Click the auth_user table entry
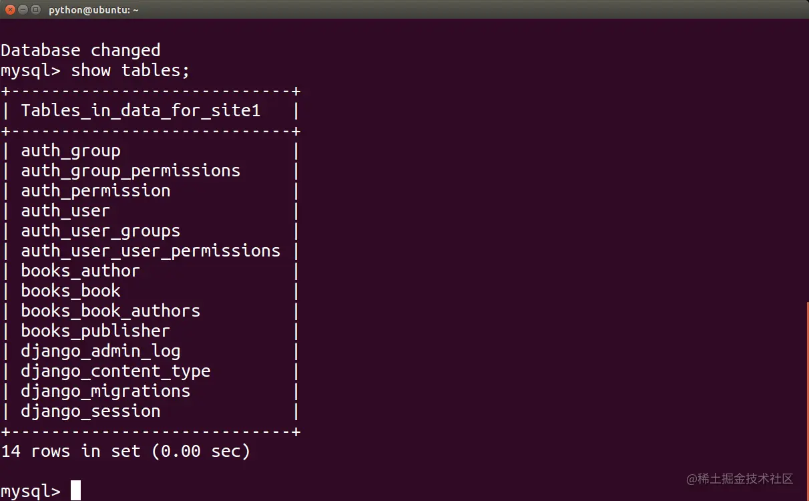 tap(65, 211)
